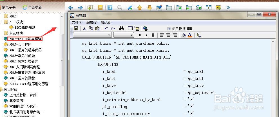Go back with the blue left arrow
The height and width of the screenshot is (117, 279).
click(x=71, y=8)
